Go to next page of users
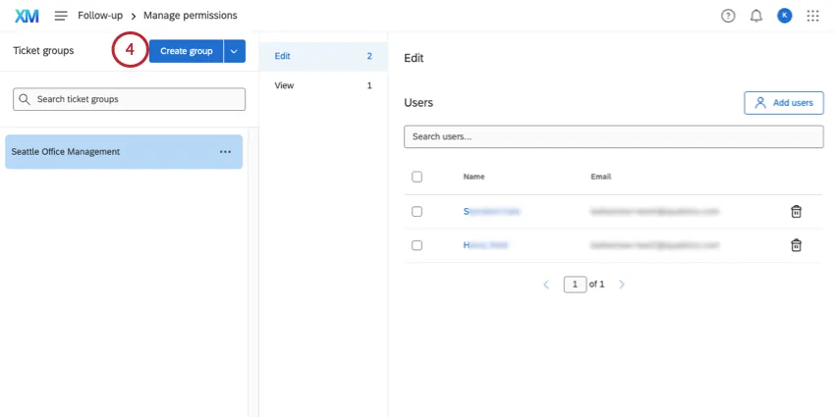Image resolution: width=835 pixels, height=417 pixels. click(622, 285)
